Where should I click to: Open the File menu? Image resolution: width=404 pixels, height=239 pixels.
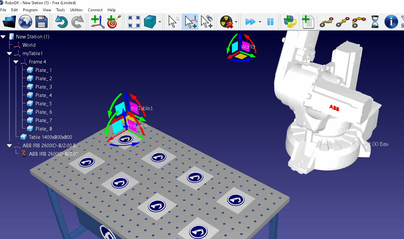tap(3, 10)
